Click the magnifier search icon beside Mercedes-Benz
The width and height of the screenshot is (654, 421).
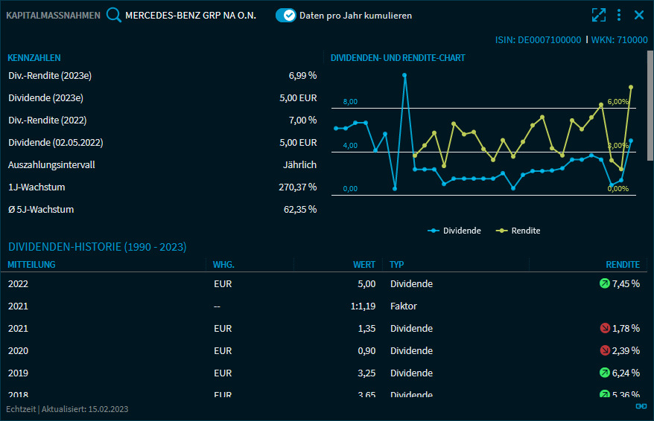(114, 15)
